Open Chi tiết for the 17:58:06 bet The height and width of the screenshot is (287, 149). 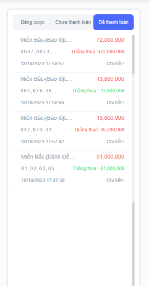[x=115, y=103]
